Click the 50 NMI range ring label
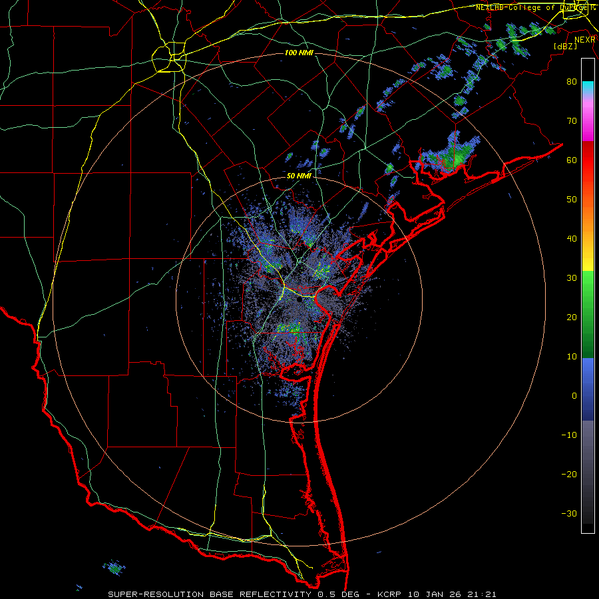This screenshot has width=599, height=599. [x=299, y=176]
